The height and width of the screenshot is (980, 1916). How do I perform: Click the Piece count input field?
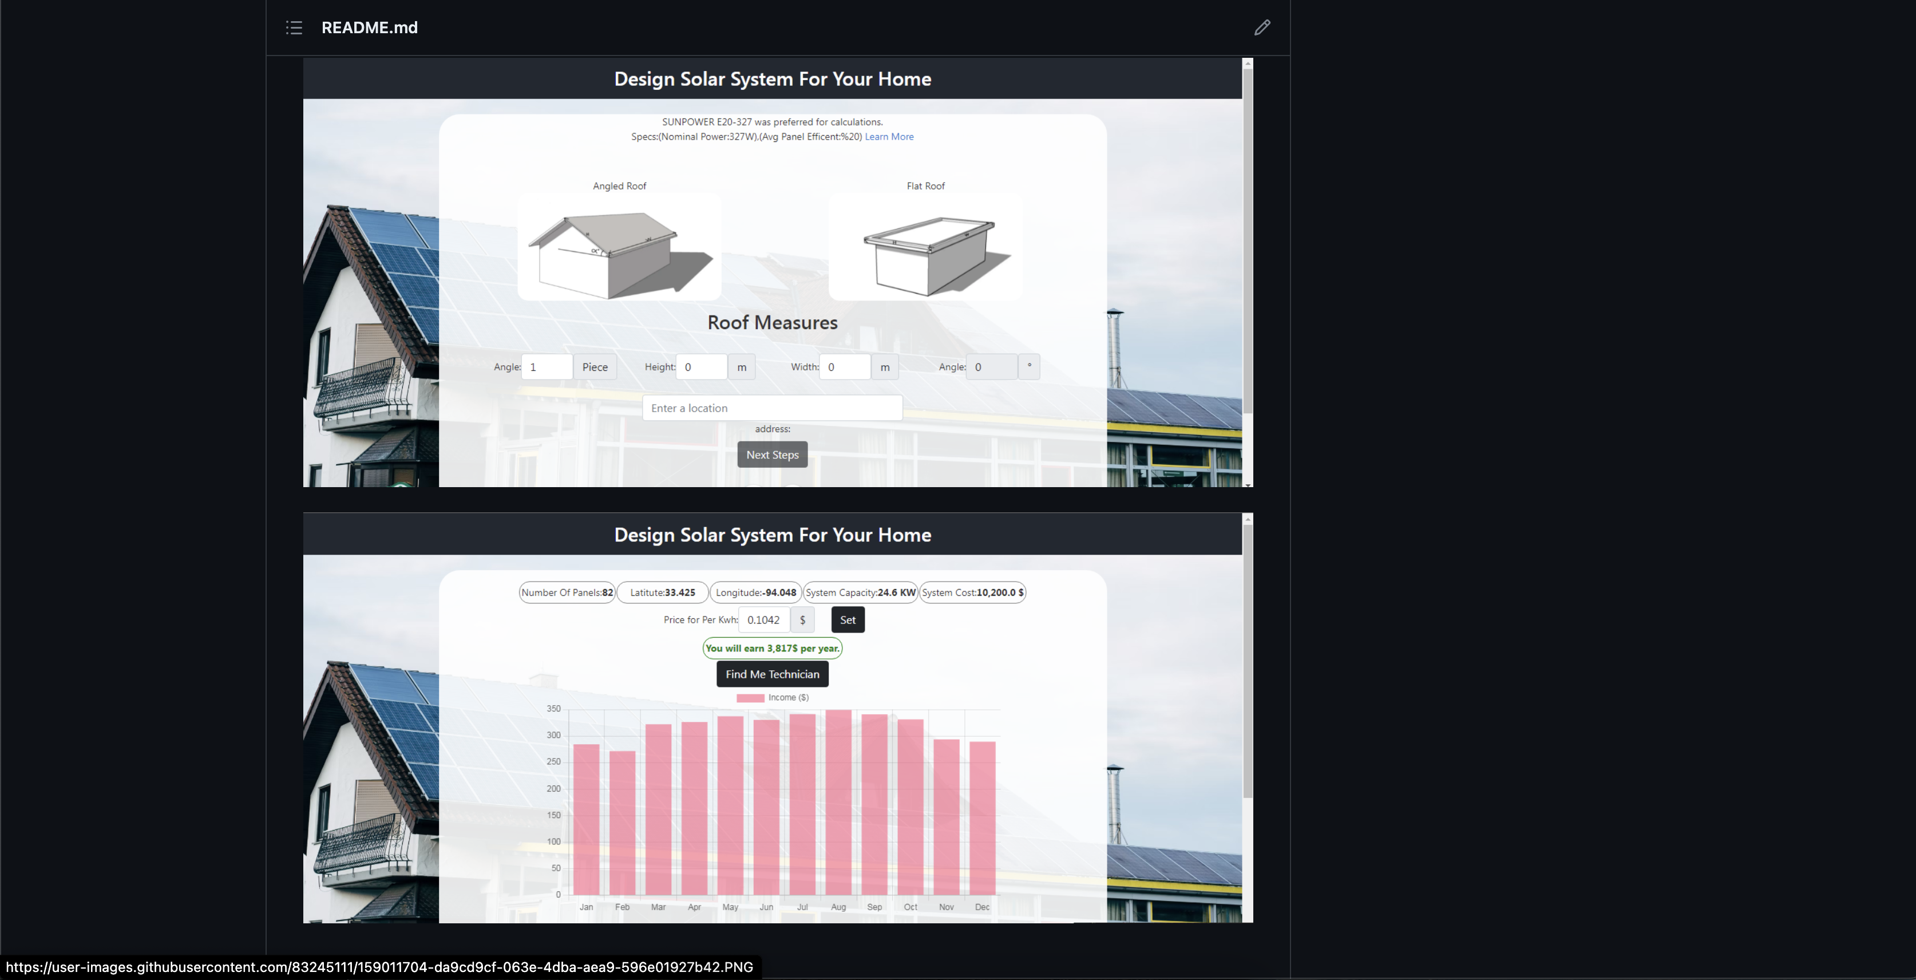click(x=547, y=367)
